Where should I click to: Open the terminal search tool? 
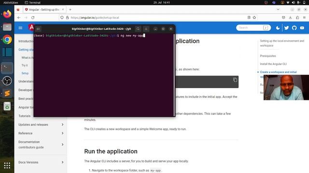138,29
